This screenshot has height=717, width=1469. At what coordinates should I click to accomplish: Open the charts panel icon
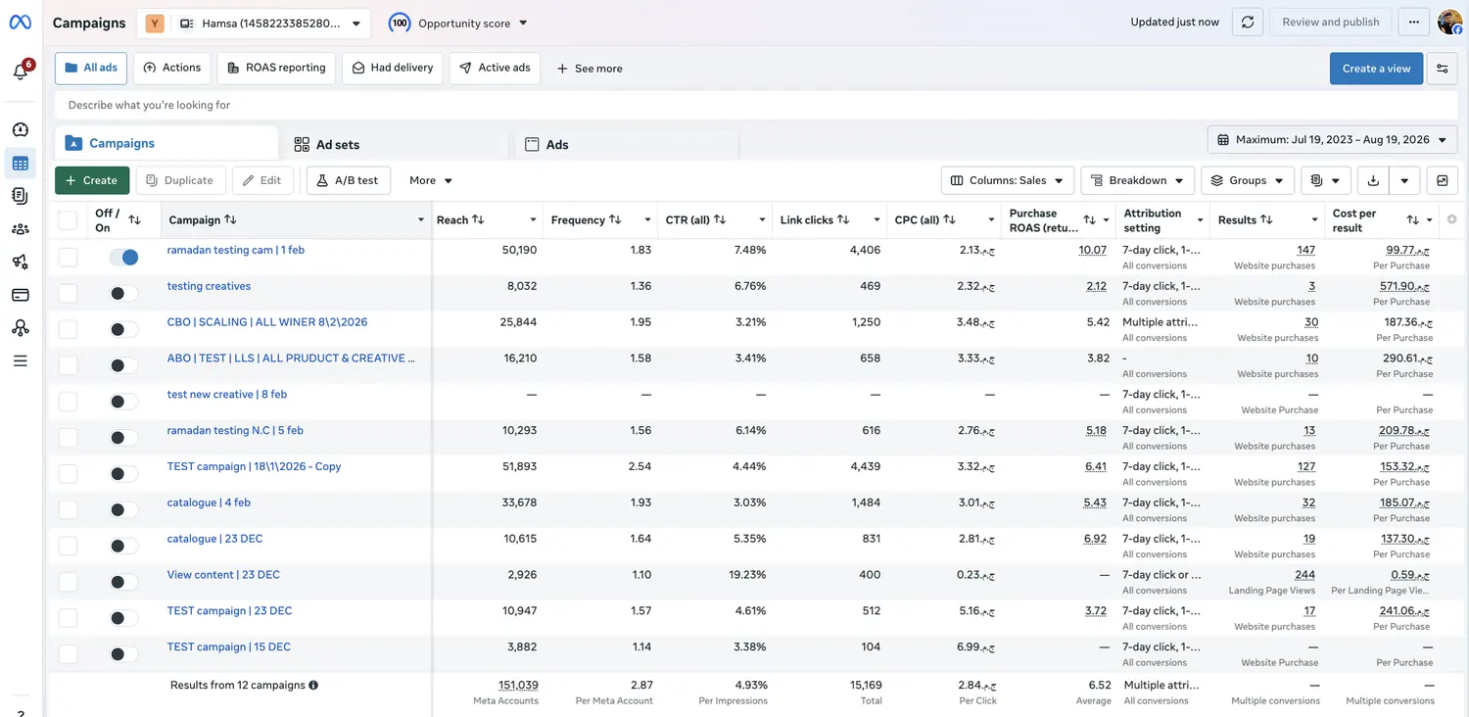1443,180
